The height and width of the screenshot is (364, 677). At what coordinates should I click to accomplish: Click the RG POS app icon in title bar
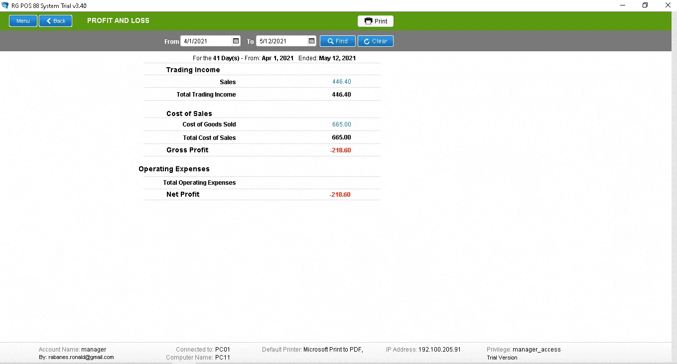coord(5,5)
